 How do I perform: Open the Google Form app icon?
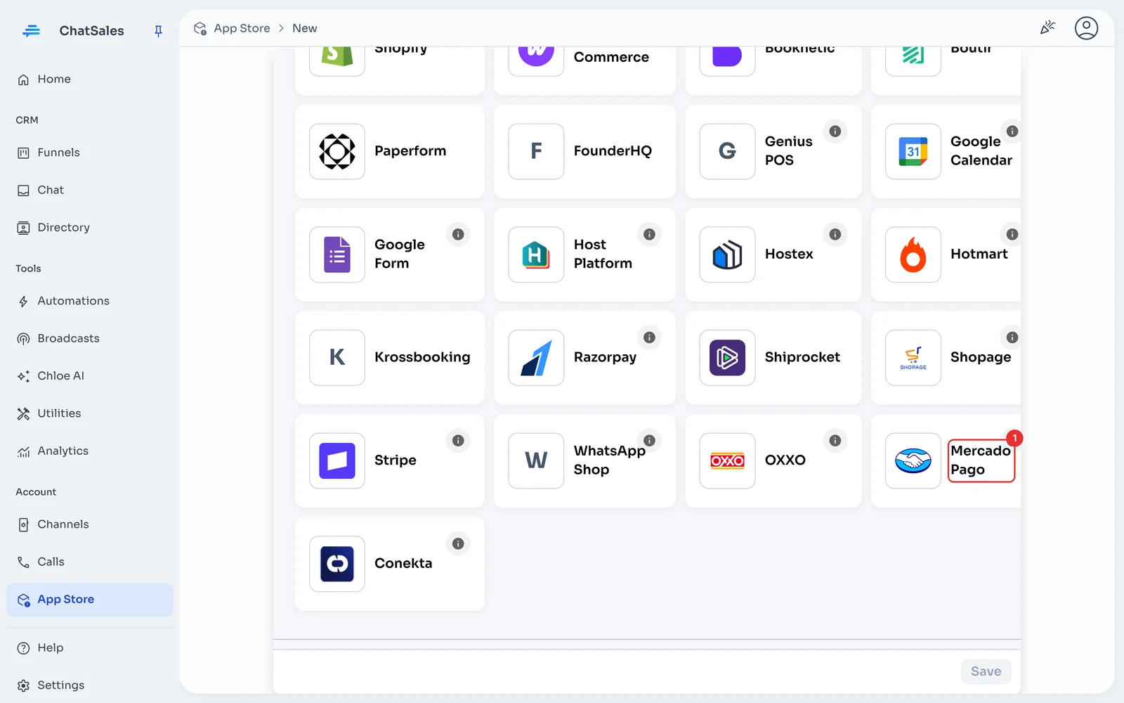[x=337, y=254]
